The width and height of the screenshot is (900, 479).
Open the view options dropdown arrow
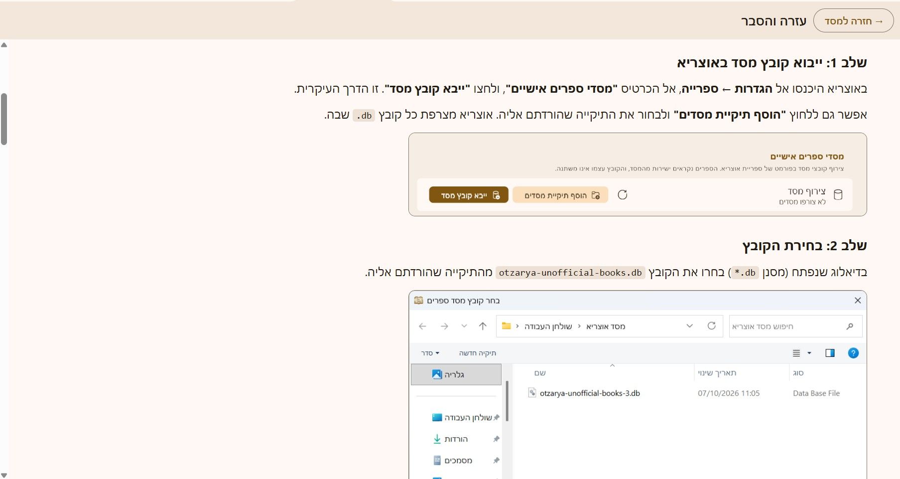click(809, 353)
